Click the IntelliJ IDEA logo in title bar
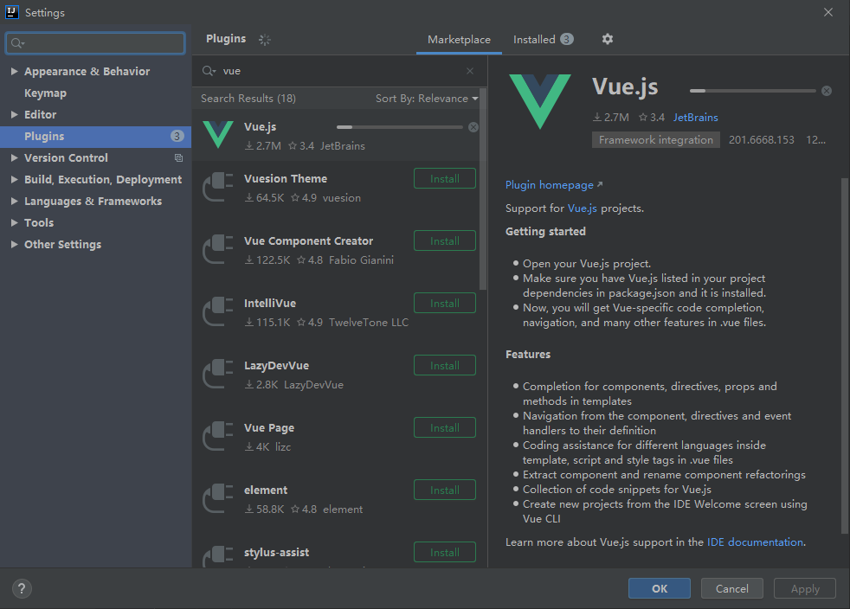This screenshot has width=850, height=609. [11, 12]
